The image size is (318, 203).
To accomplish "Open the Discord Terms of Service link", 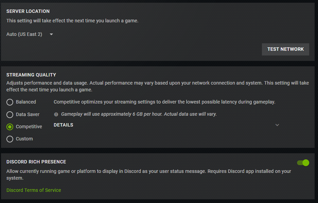I will point(34,190).
